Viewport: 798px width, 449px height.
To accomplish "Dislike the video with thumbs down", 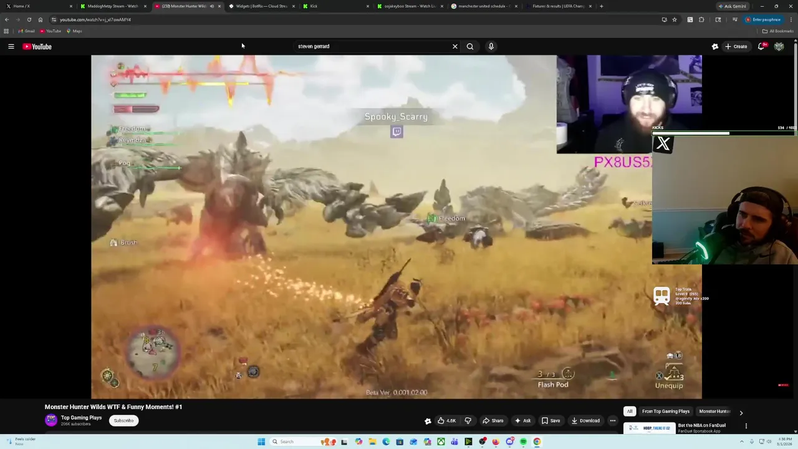I will click(468, 420).
